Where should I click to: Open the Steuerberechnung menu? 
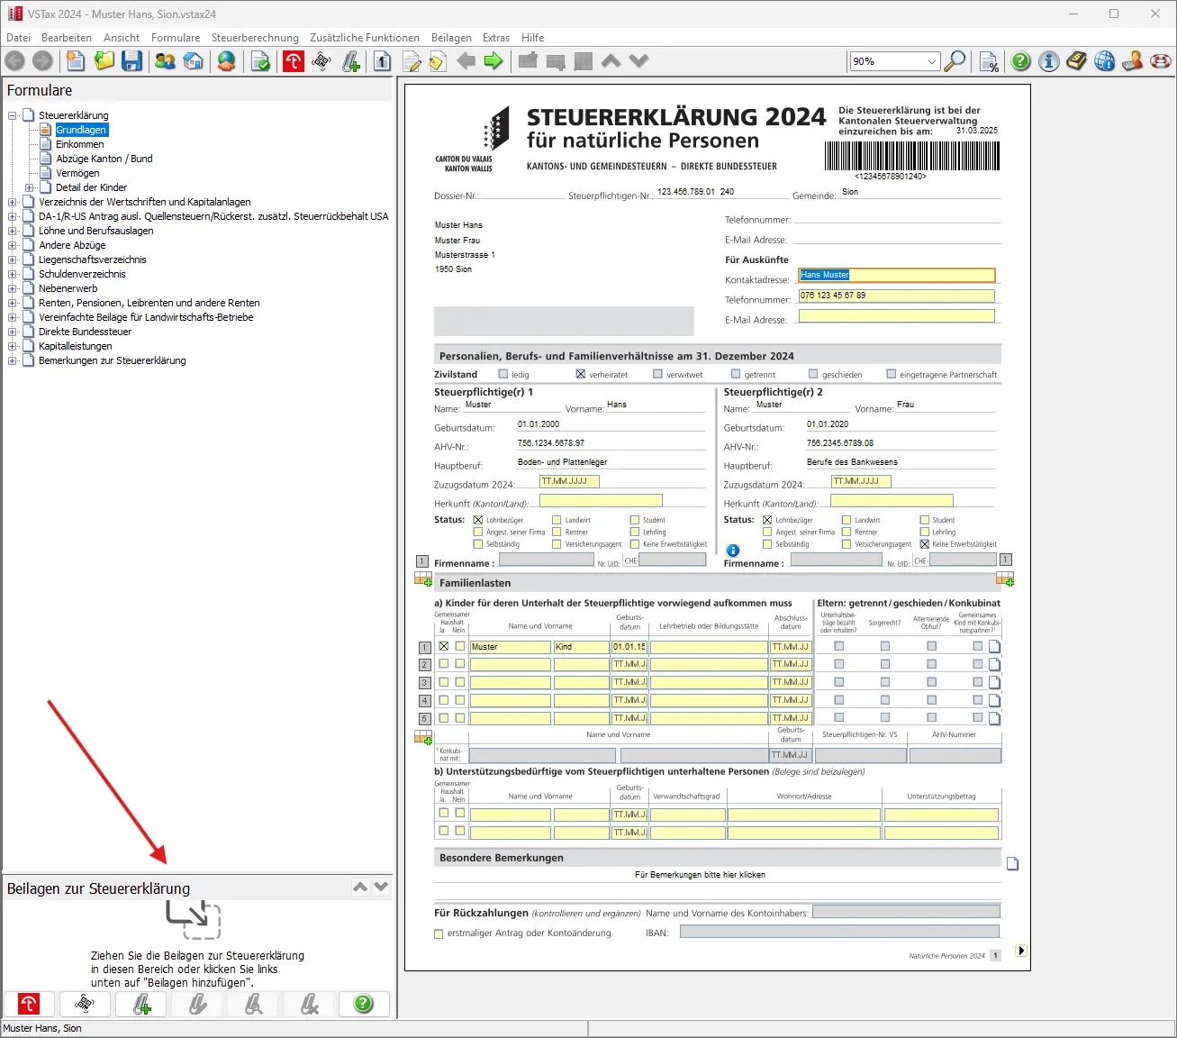tap(255, 38)
